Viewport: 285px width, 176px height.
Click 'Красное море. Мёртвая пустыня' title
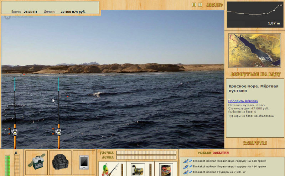pyautogui.click(x=253, y=88)
